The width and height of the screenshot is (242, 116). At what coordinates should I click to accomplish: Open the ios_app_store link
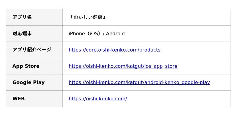123,66
